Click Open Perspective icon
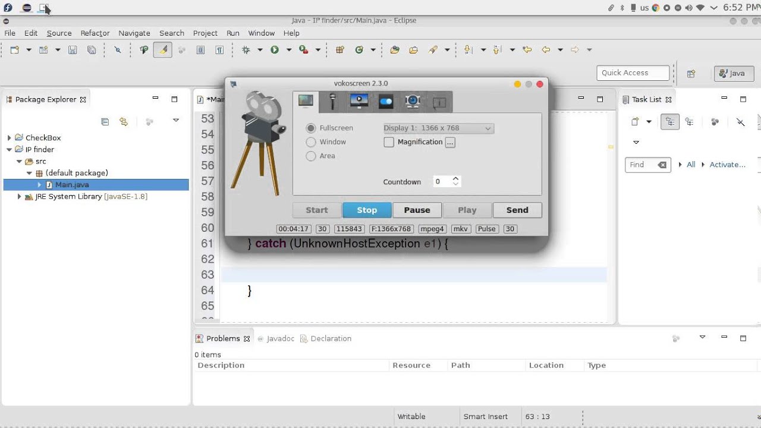The image size is (761, 428). click(691, 74)
